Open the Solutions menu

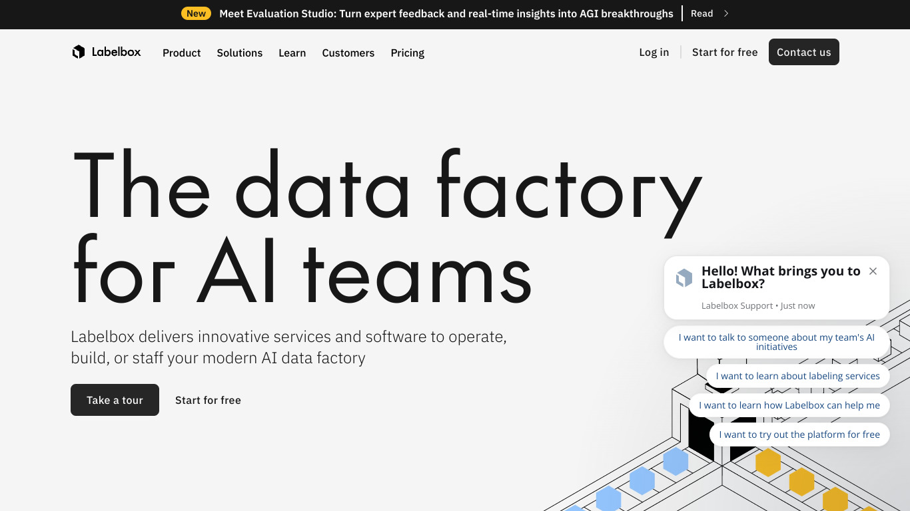tap(240, 53)
